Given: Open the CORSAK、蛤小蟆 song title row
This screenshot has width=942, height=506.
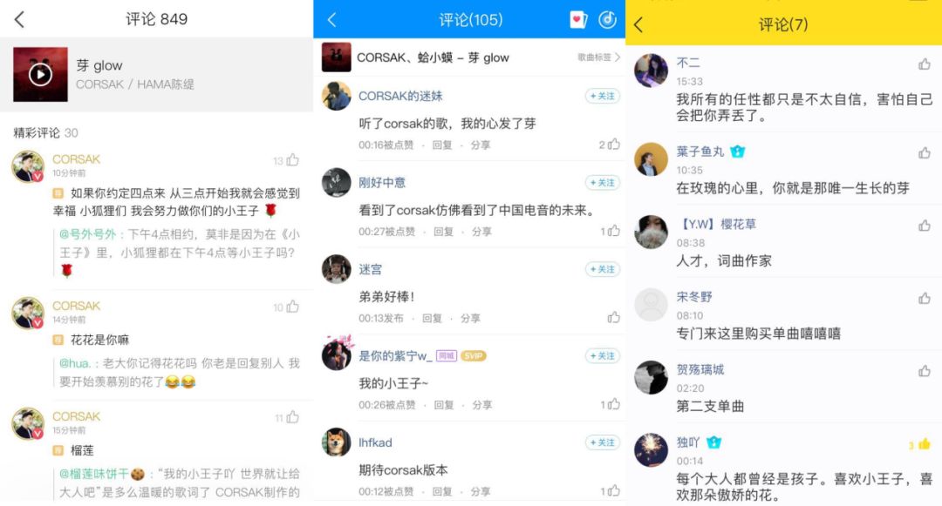Looking at the screenshot, I should (x=469, y=57).
